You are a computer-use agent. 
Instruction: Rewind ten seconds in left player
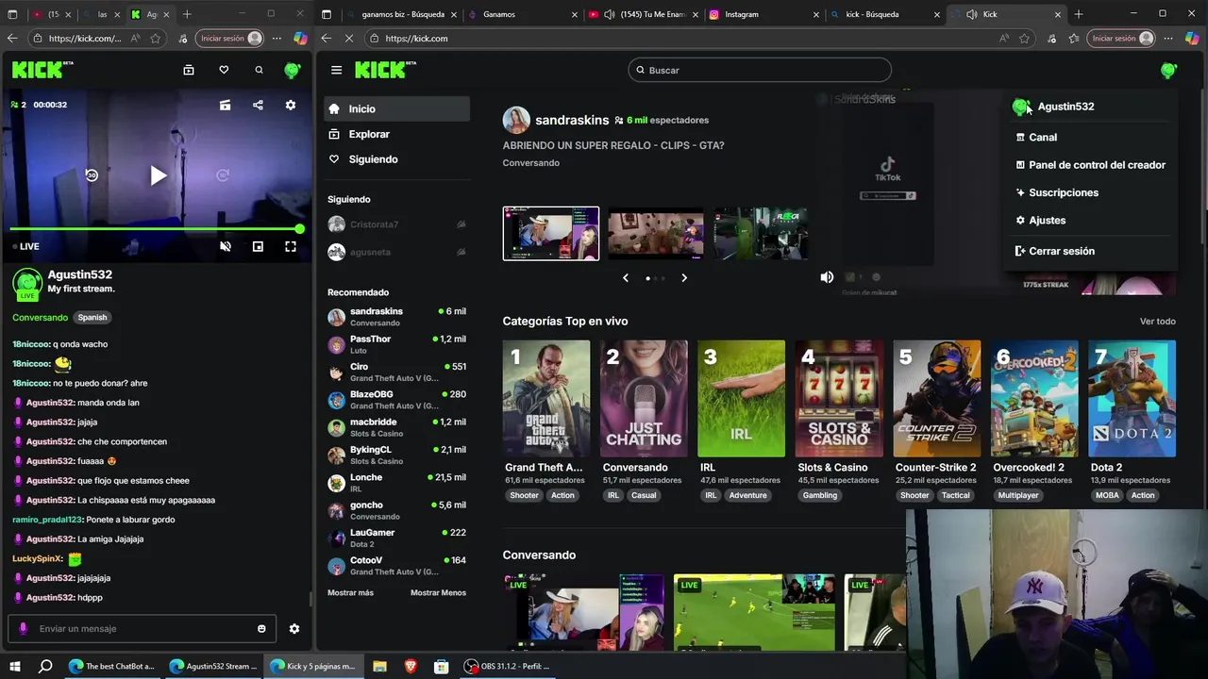(92, 175)
